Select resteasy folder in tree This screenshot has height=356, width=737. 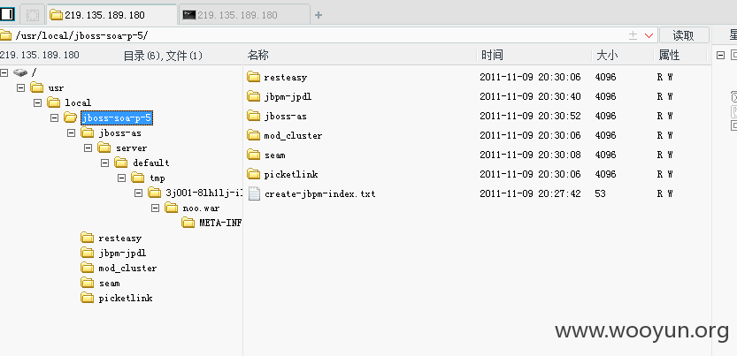[119, 239]
